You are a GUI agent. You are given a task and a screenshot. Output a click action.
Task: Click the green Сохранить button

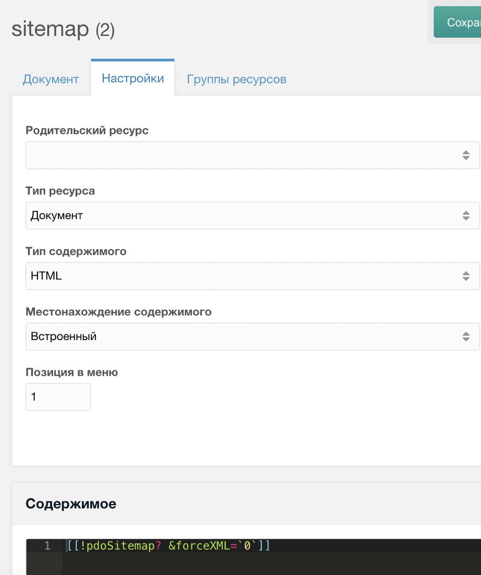(457, 22)
